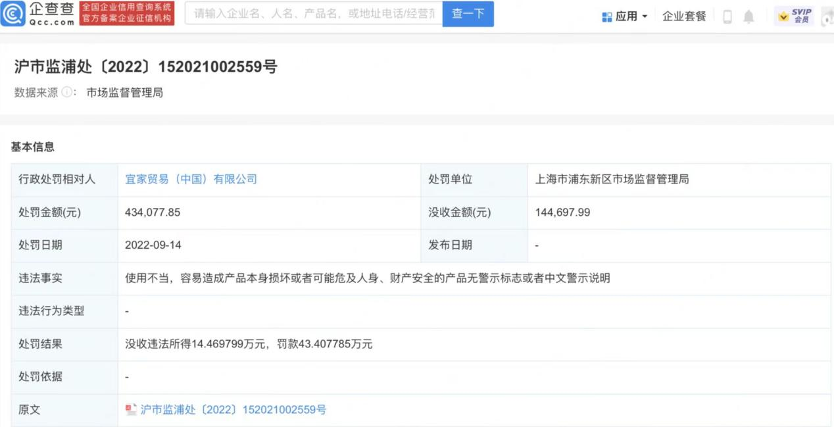Viewport: 834px width, 427px height.
Task: Click the page title 沪市监浦处 heading
Action: coord(145,66)
